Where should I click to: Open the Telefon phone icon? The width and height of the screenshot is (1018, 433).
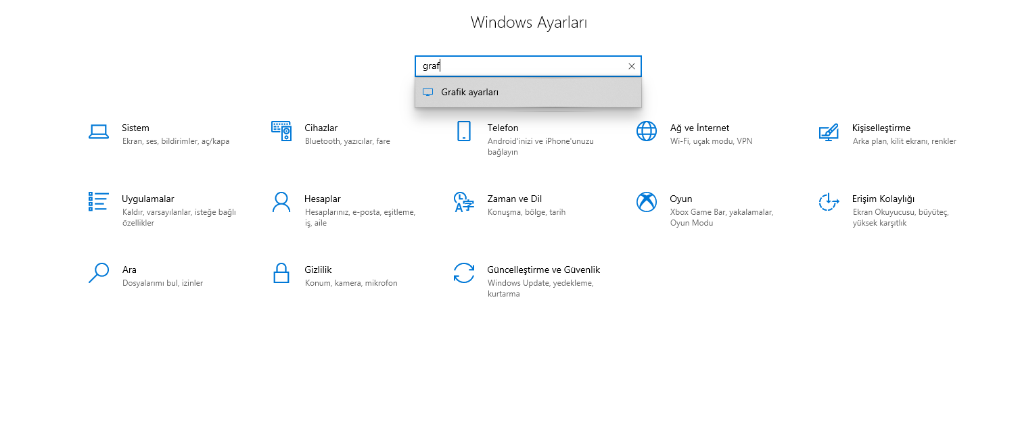point(464,131)
